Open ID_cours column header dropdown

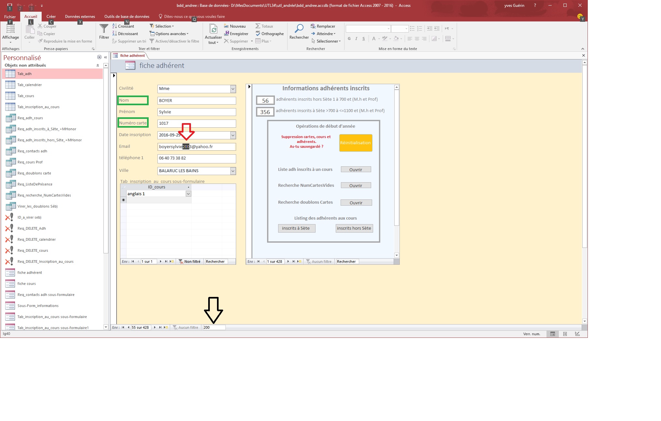pos(188,187)
